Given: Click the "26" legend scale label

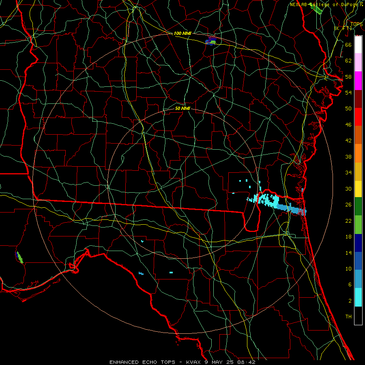Looking at the screenshot, I should pos(348,205).
